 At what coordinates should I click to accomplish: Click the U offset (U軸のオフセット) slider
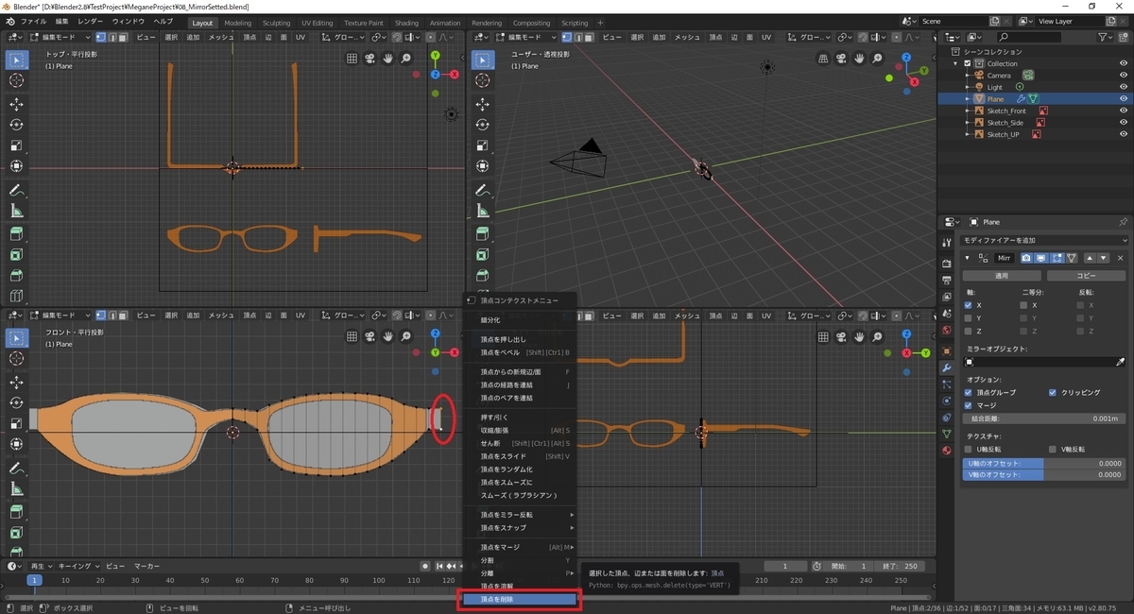click(x=1043, y=464)
